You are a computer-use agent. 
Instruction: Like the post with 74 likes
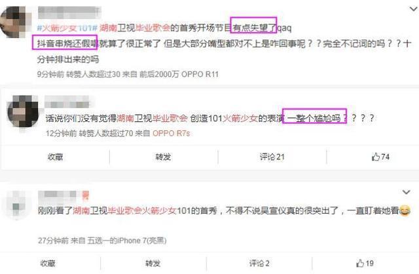[x=380, y=157]
